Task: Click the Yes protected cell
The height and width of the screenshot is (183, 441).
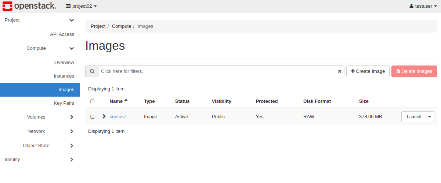Action: click(260, 117)
